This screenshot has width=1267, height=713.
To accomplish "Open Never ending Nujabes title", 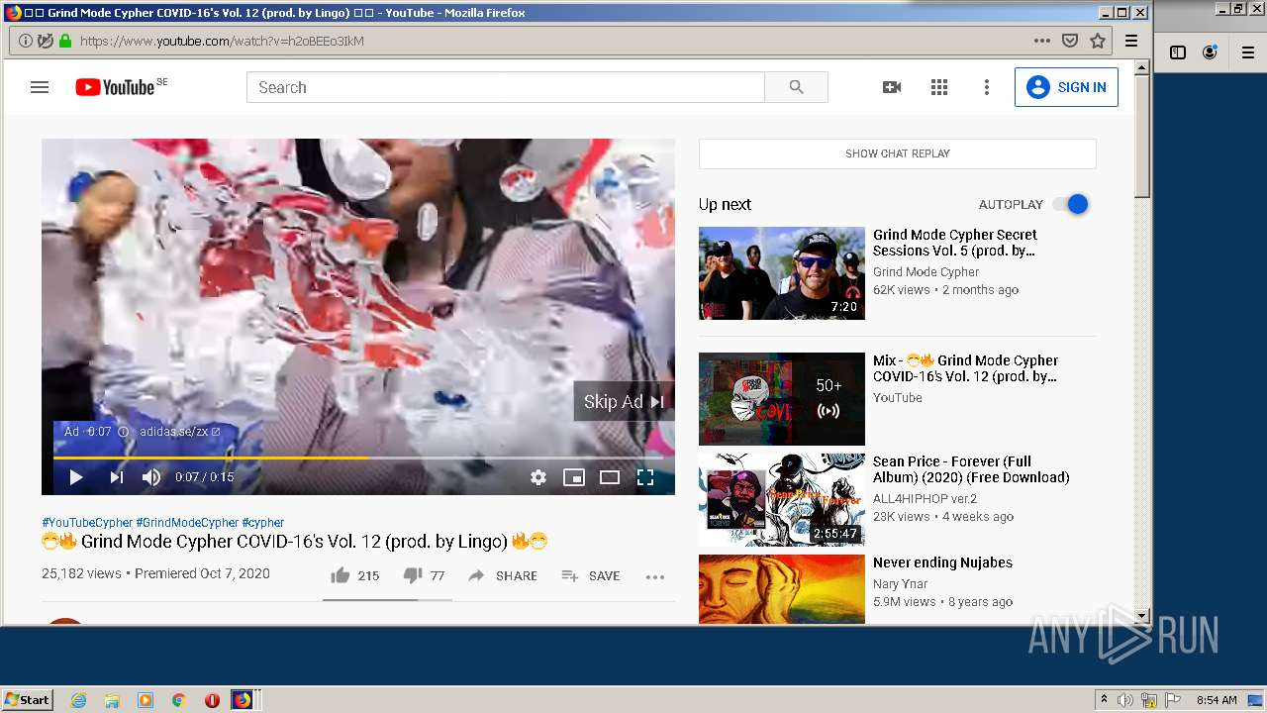I will point(942,562).
